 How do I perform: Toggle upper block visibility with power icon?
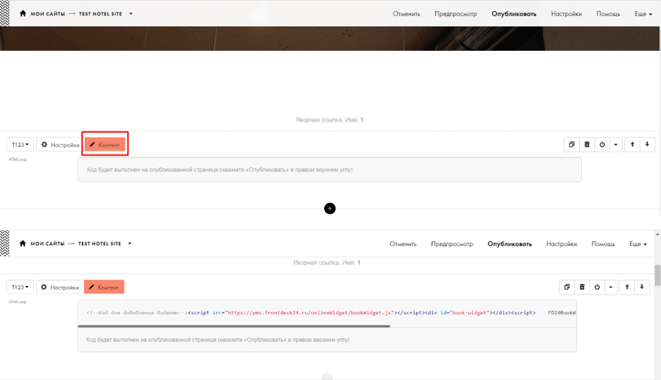pyautogui.click(x=602, y=144)
